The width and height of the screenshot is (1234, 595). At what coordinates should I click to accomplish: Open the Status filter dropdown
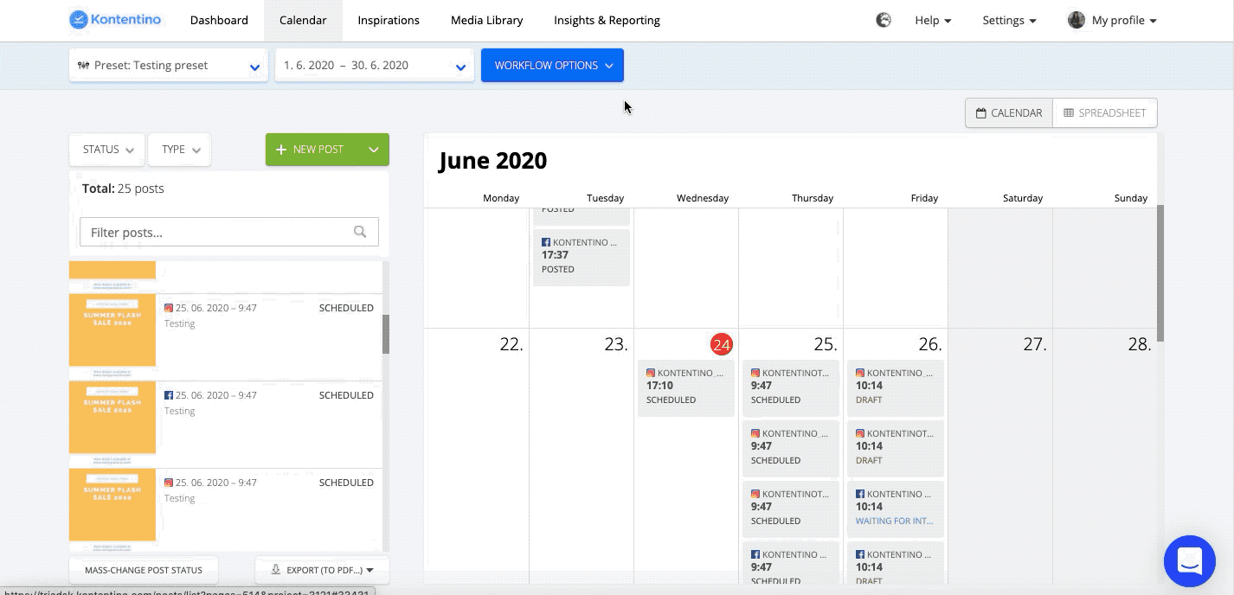pos(107,150)
